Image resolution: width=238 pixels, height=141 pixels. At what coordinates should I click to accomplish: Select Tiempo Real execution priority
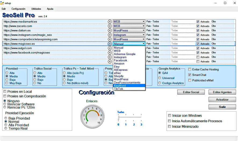6,128
